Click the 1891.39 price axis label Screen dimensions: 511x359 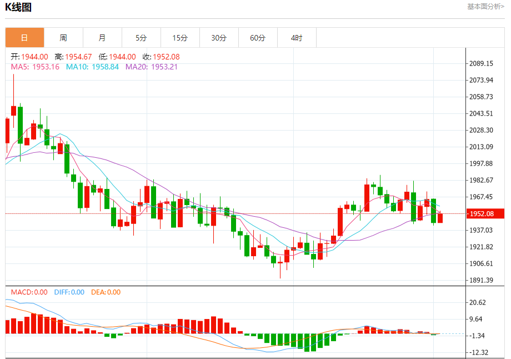click(481, 280)
